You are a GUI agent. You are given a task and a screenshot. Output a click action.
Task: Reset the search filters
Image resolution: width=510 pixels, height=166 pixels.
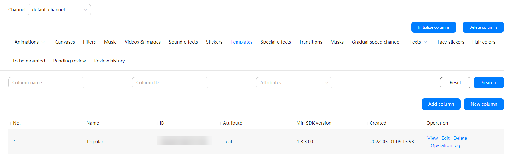455,83
